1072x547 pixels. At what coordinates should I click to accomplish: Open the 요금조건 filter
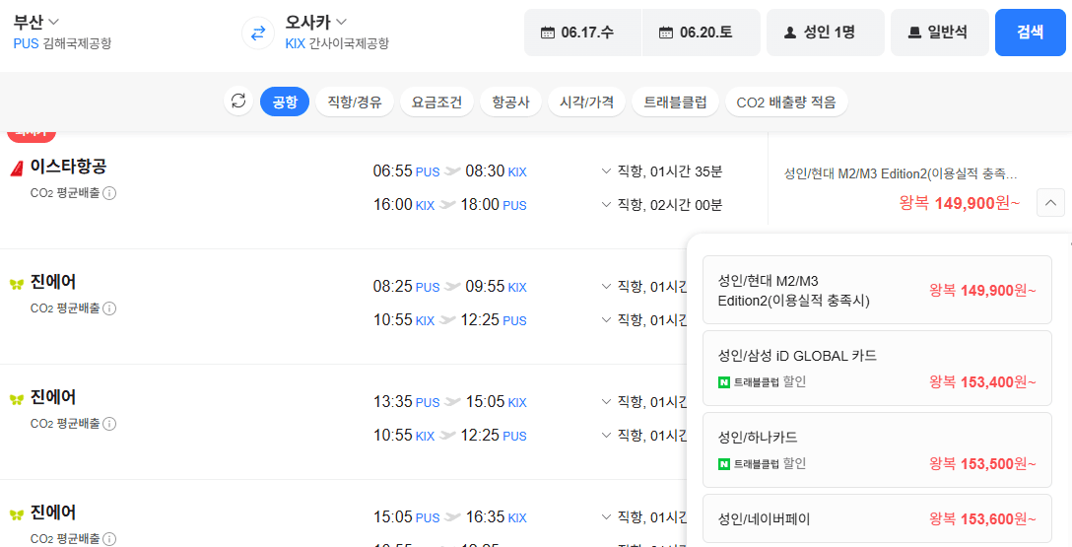(x=436, y=102)
